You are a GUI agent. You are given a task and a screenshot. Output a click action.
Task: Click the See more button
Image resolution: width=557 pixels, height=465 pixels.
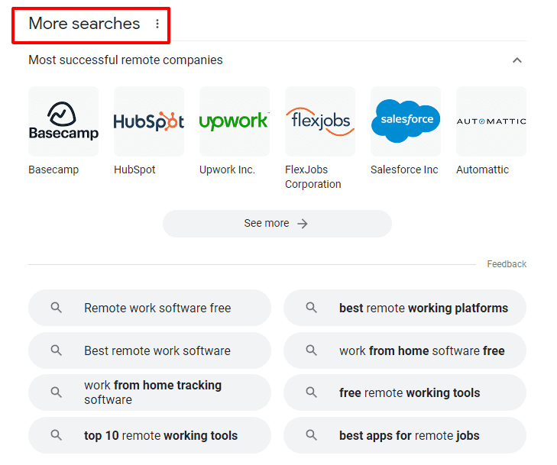pos(277,224)
